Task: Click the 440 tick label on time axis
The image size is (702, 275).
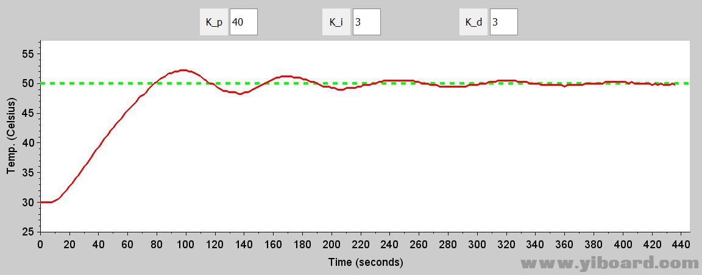Action: pos(681,245)
